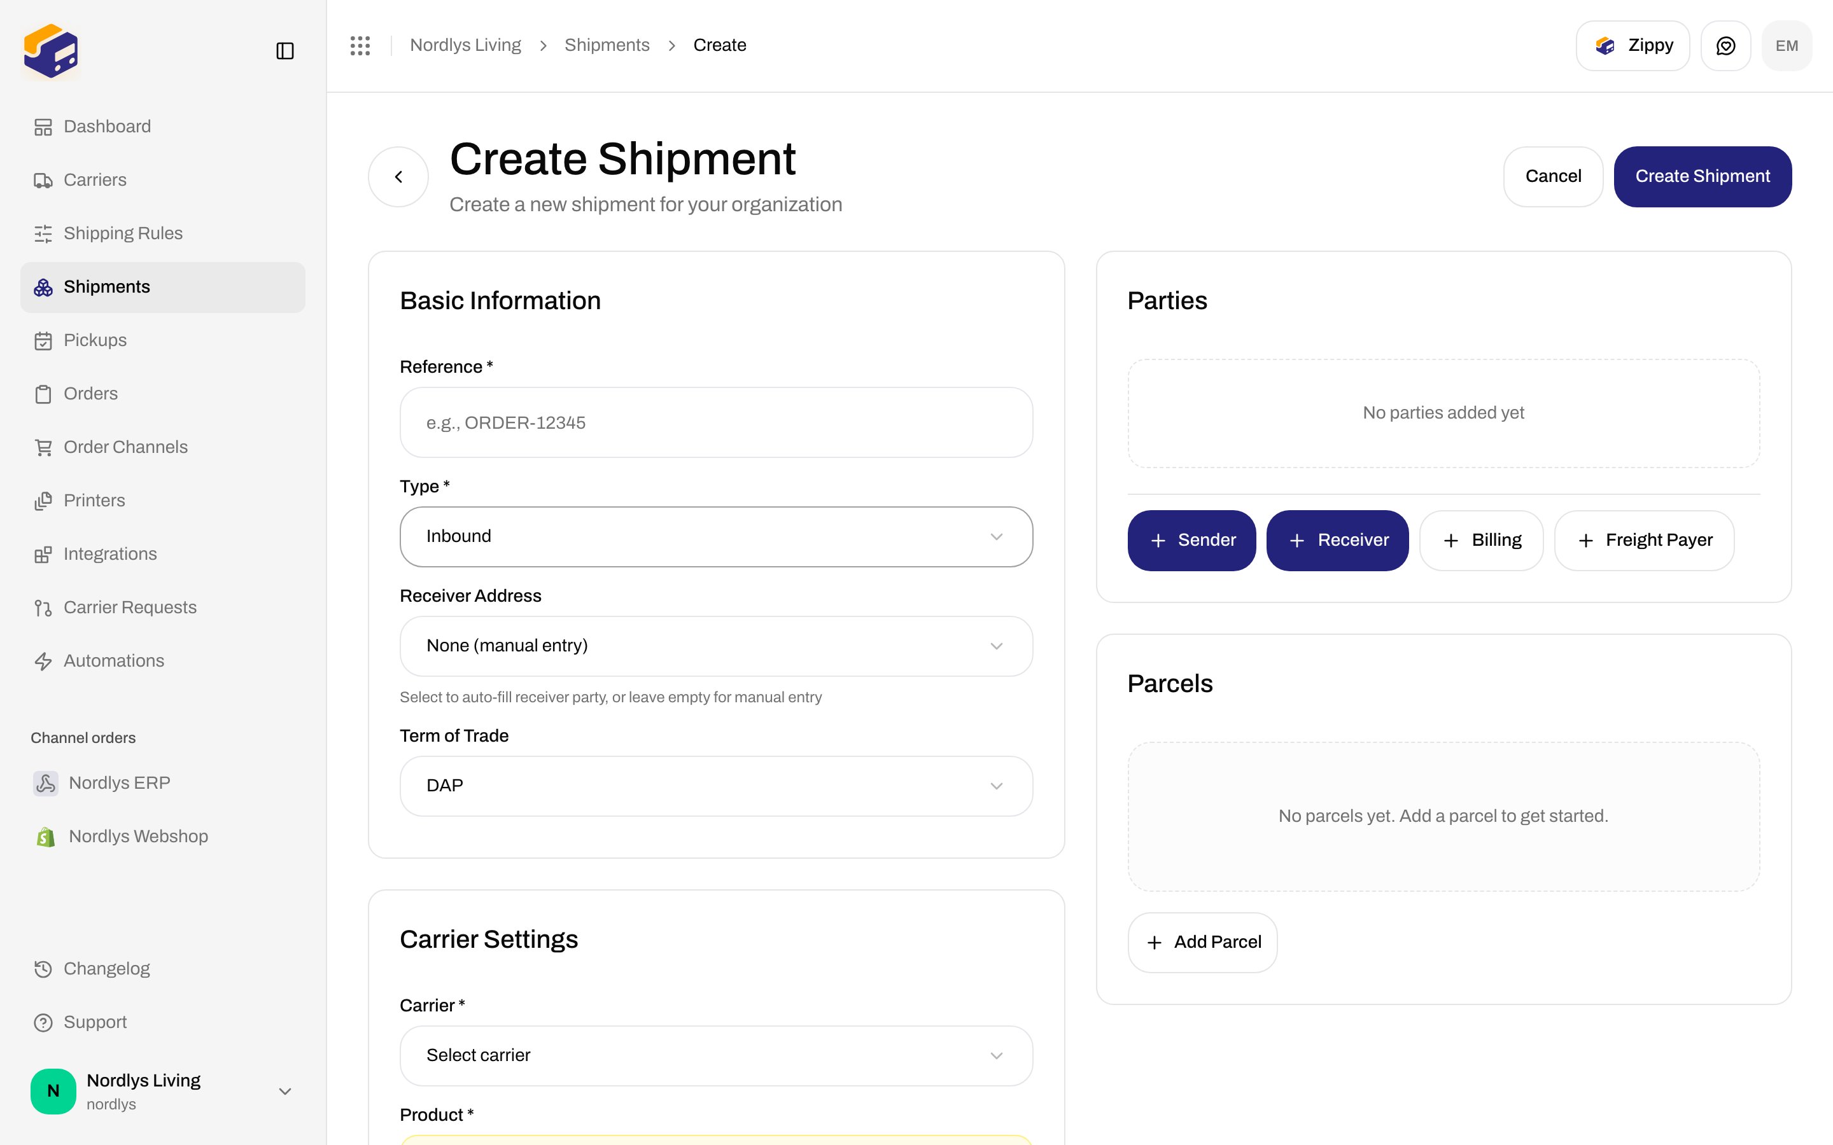Open Automations from the sidebar

coord(163,661)
